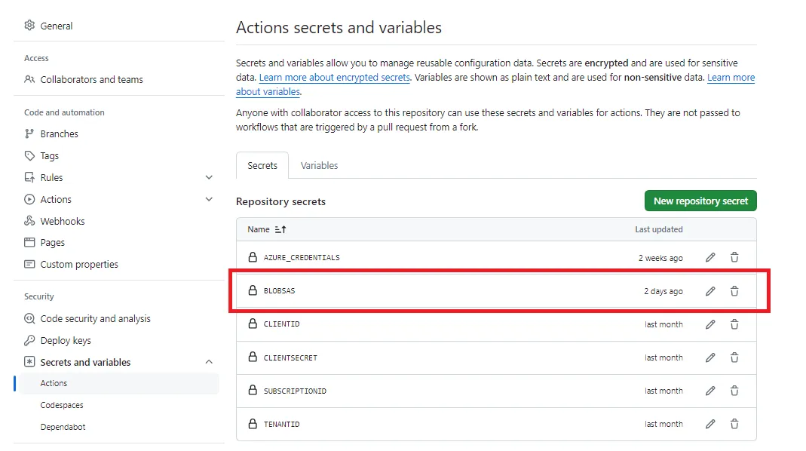Select Dependabot under Secrets and variables
The height and width of the screenshot is (451, 806).
point(63,427)
